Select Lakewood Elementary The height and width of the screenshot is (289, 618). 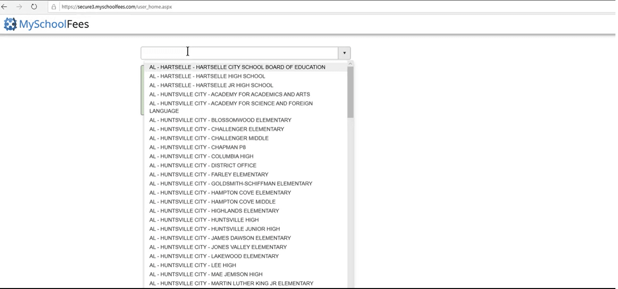[x=246, y=256]
